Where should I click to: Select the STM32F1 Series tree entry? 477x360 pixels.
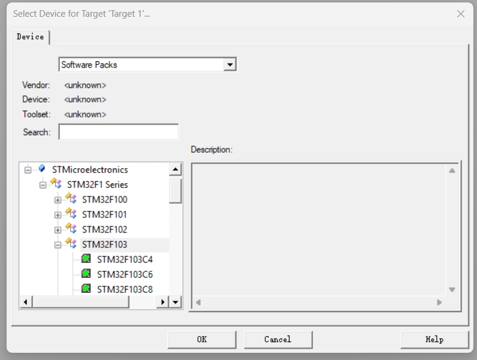pos(98,184)
